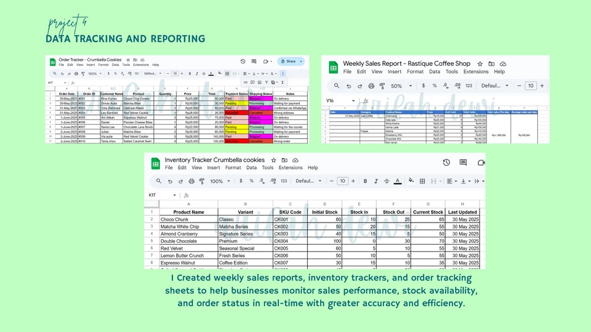591x332 pixels.
Task: Click undo in Weekly Sales Report toolbar
Action: pos(348,86)
